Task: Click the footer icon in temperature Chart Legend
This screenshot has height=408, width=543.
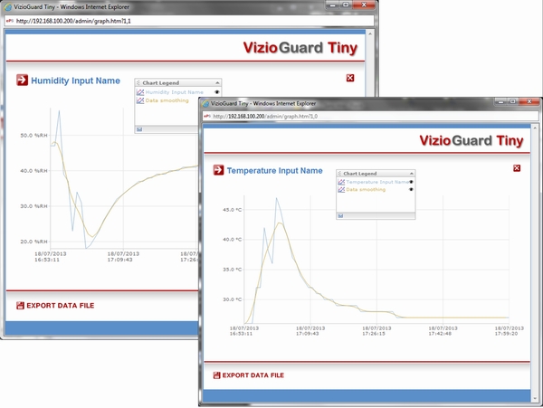Action: [x=340, y=216]
